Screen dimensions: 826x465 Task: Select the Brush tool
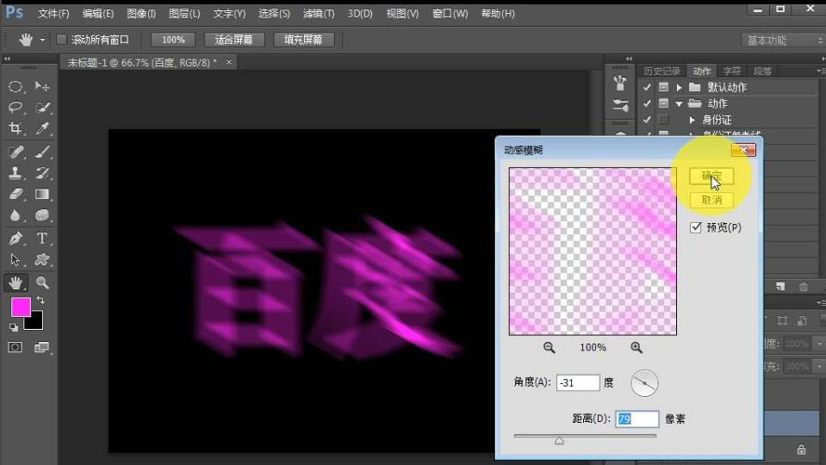pyautogui.click(x=42, y=152)
